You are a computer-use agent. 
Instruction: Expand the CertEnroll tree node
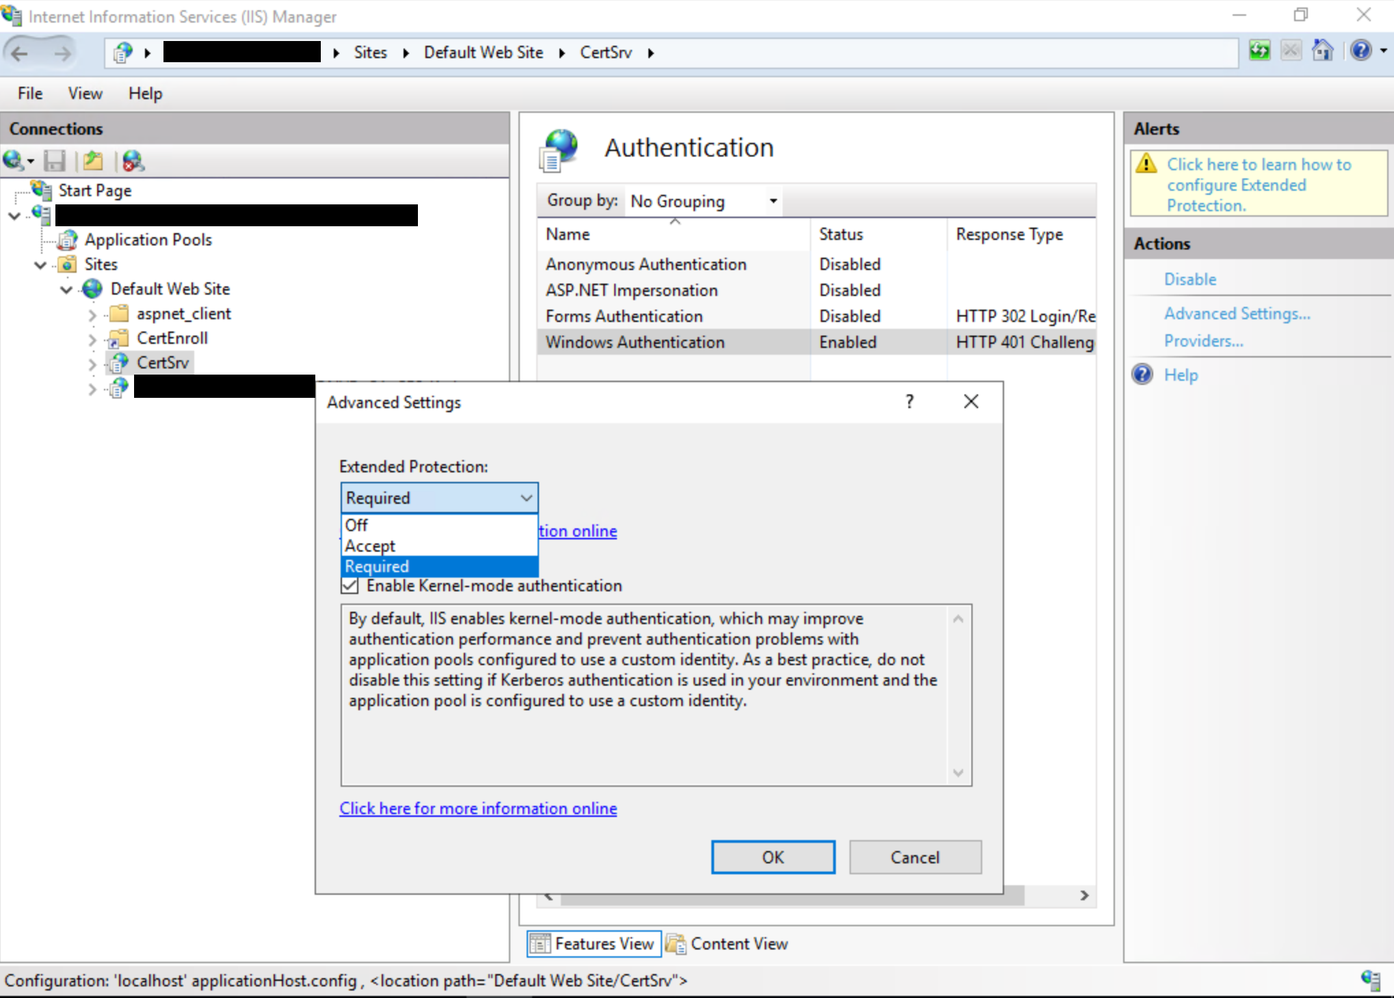[92, 339]
